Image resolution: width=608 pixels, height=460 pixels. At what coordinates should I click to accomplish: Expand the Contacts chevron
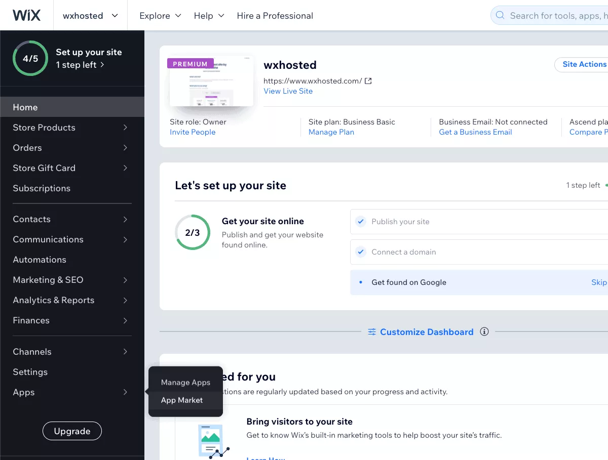[125, 219]
